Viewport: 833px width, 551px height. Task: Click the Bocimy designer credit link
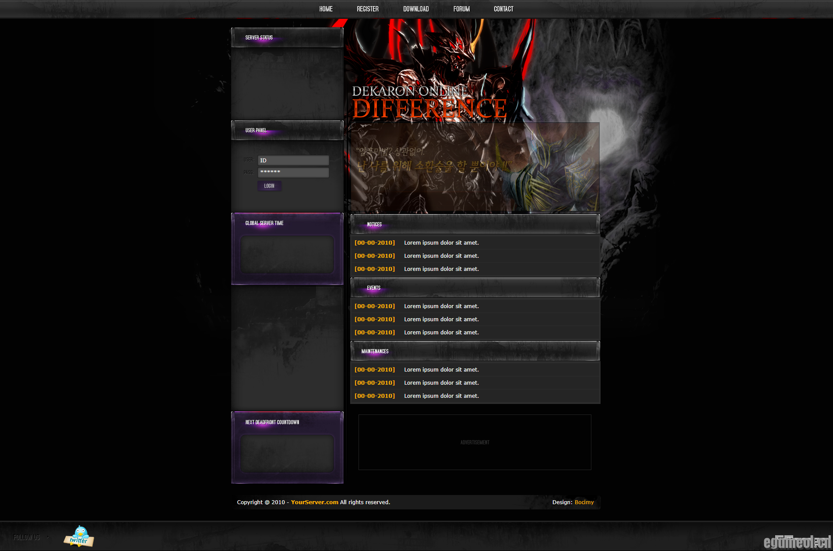pyautogui.click(x=584, y=502)
